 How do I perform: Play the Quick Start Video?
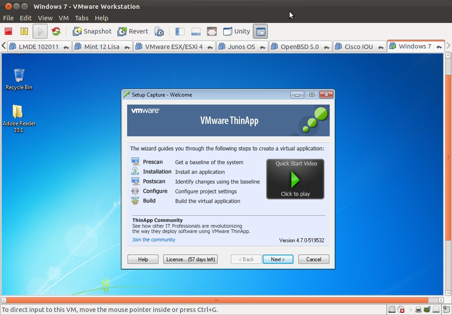[x=295, y=179]
